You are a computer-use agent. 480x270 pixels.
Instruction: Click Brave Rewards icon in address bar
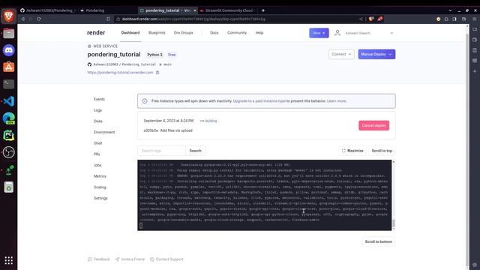pos(380,19)
